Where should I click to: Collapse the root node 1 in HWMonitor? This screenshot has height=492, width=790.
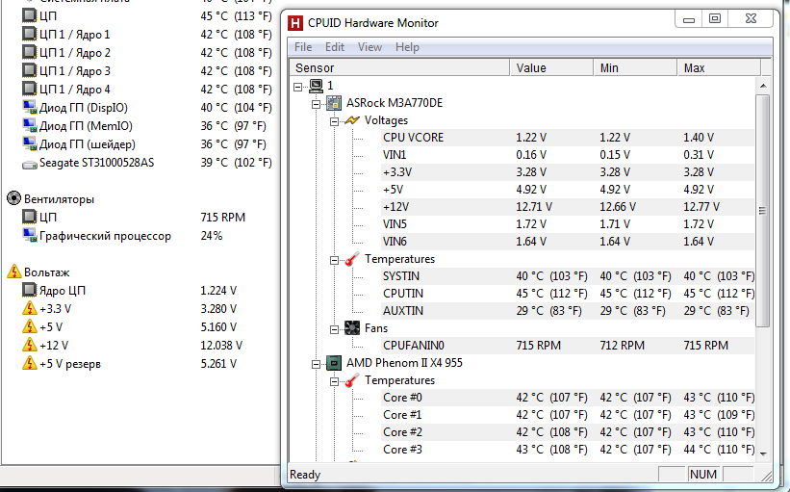tap(297, 87)
